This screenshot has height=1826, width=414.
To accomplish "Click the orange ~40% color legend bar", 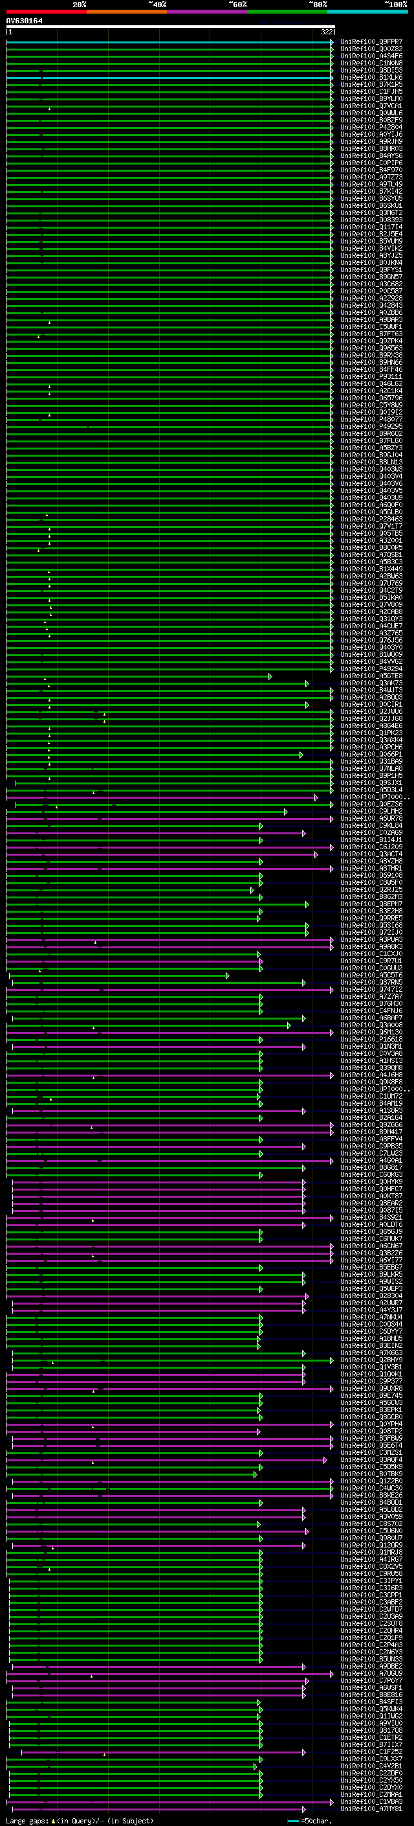I will [x=127, y=12].
